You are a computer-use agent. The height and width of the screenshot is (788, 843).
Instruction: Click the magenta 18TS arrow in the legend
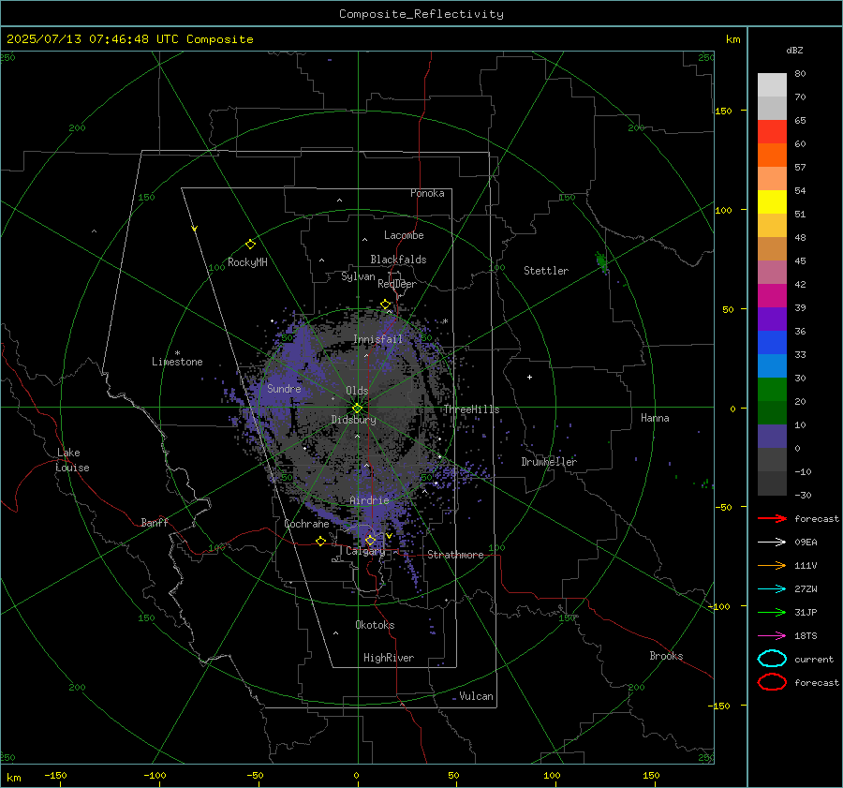(x=772, y=636)
